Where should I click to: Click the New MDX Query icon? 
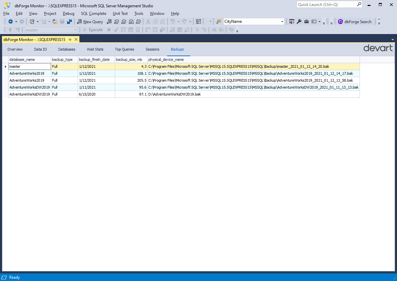click(116, 21)
